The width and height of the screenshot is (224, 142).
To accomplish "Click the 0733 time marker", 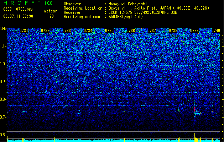I will tap(67, 31).
